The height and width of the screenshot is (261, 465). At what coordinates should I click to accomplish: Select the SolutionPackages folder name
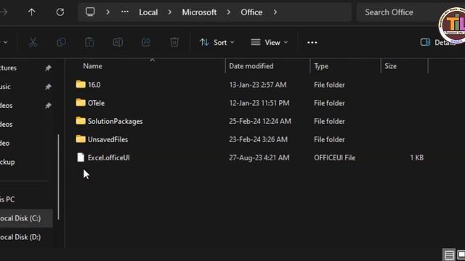tap(115, 121)
